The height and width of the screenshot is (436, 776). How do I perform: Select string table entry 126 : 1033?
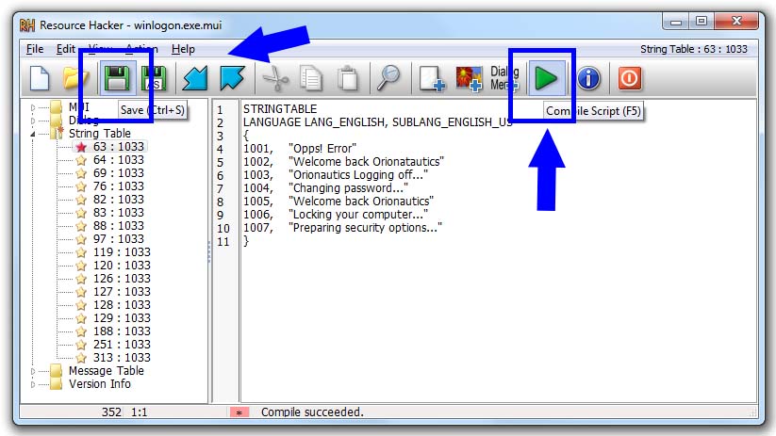[x=122, y=279]
